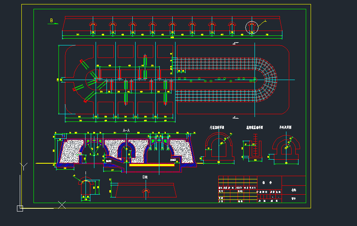Screen dimensions: 357x226
Task: Click the A-A section view title
Action: coord(126,130)
